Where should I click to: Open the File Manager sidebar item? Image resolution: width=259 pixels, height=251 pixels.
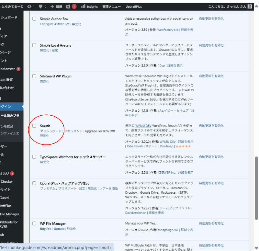pyautogui.click(x=10, y=214)
